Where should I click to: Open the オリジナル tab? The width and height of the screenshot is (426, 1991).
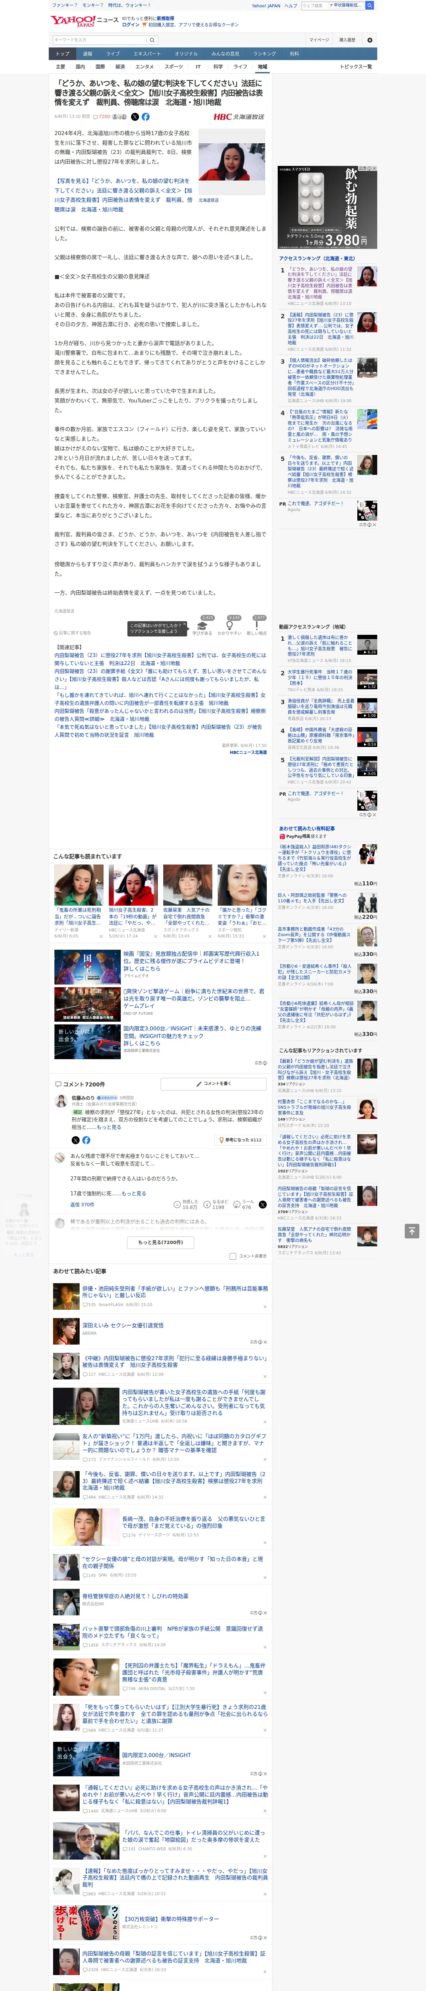pos(186,54)
